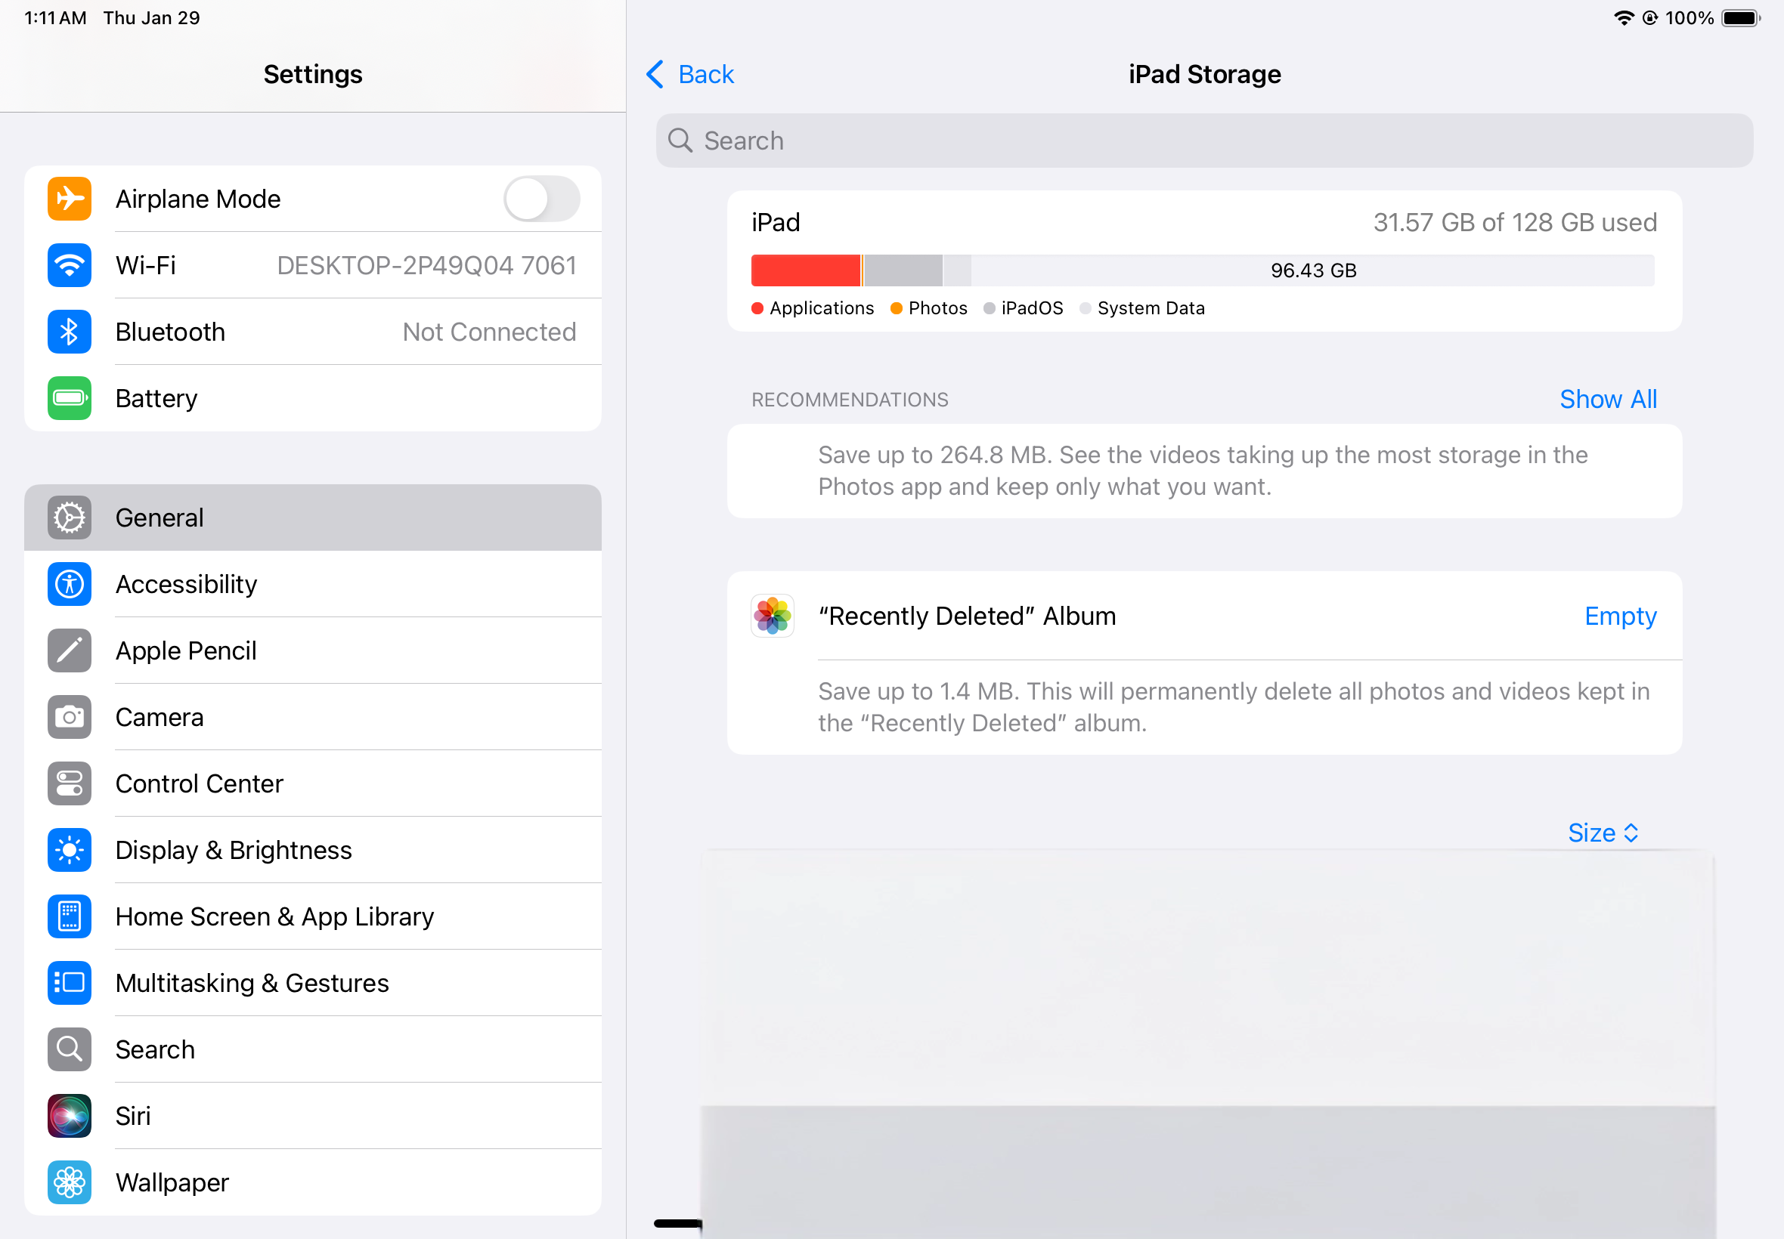This screenshot has height=1239, width=1784.
Task: Tap the orientation lock icon in status bar
Action: [x=1650, y=18]
